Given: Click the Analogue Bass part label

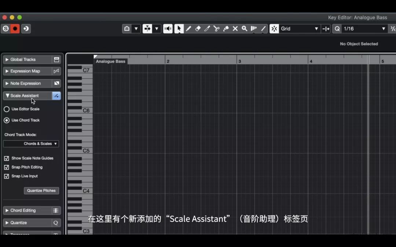Looking at the screenshot, I should pos(111,61).
